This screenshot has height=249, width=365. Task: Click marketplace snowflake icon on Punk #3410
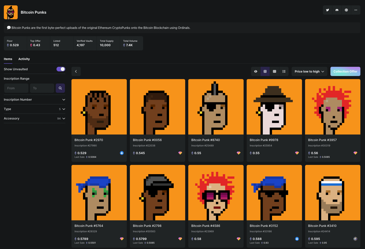(x=355, y=239)
